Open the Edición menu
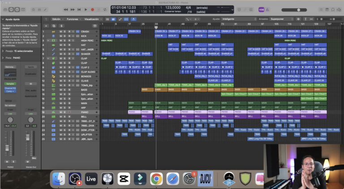The width and height of the screenshot is (344, 189). [58, 19]
